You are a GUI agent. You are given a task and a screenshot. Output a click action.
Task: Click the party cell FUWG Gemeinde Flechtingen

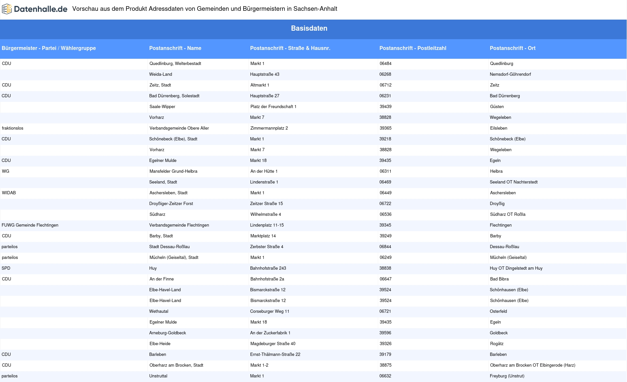click(30, 225)
